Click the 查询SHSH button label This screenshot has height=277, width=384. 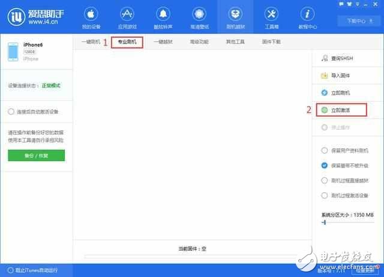point(342,58)
